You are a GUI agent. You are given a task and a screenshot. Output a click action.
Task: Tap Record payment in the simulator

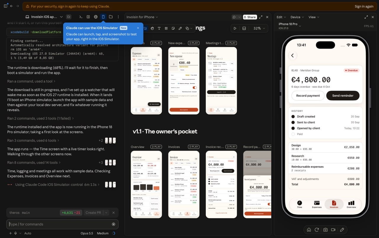pyautogui.click(x=308, y=96)
